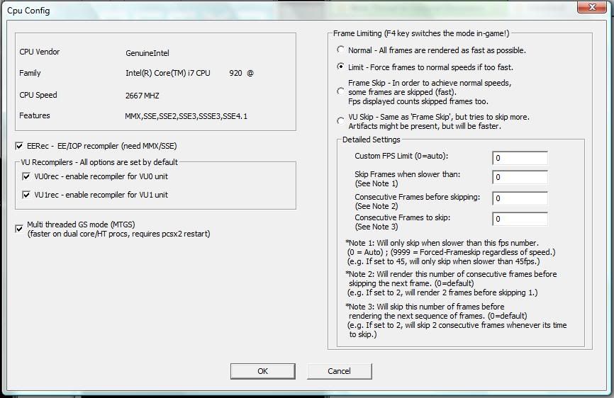Choose the Frame Skip radio button

click(x=341, y=92)
